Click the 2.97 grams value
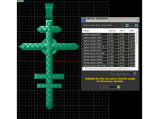The height and width of the screenshot is (119, 159). click(111, 34)
